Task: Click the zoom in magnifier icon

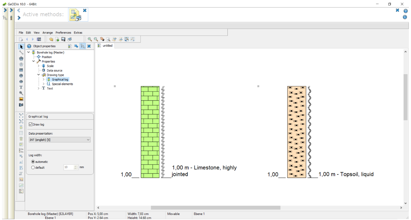Action: (x=90, y=39)
